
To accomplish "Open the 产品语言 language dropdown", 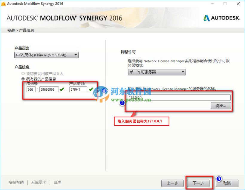I will (46, 55).
